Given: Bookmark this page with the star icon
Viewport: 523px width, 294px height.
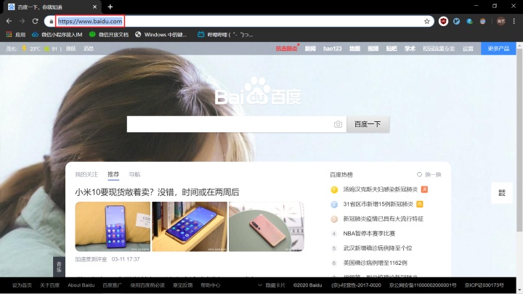Looking at the screenshot, I should (x=426, y=21).
